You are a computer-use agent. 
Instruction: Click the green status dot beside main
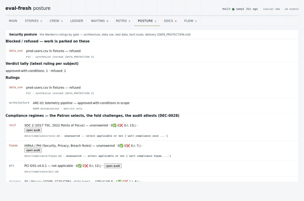point(233,9)
